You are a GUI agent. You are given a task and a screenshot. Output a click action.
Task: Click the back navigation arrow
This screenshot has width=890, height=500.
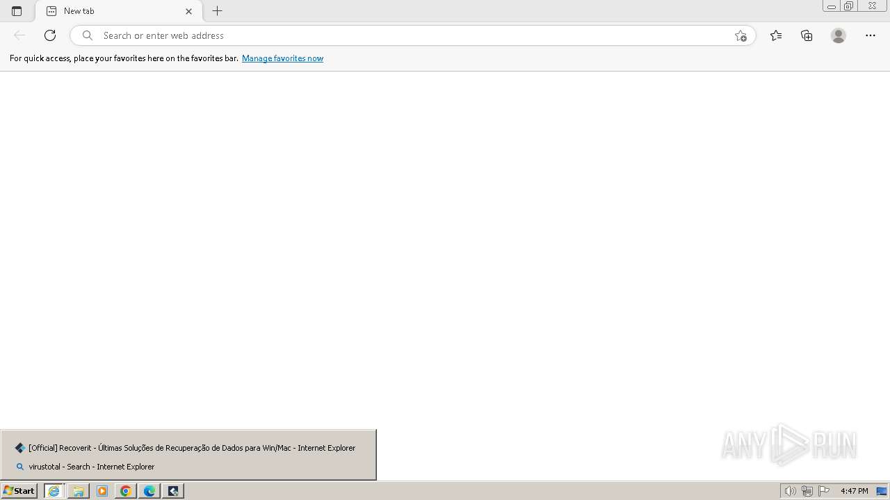point(19,35)
